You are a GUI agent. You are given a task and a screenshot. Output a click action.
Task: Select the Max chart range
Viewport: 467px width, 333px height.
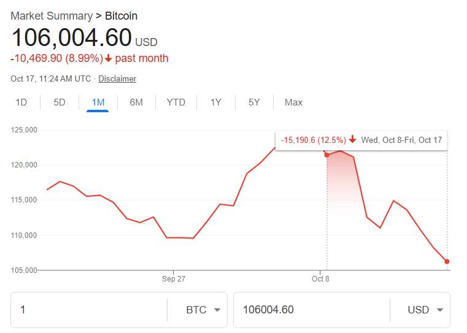click(x=293, y=102)
